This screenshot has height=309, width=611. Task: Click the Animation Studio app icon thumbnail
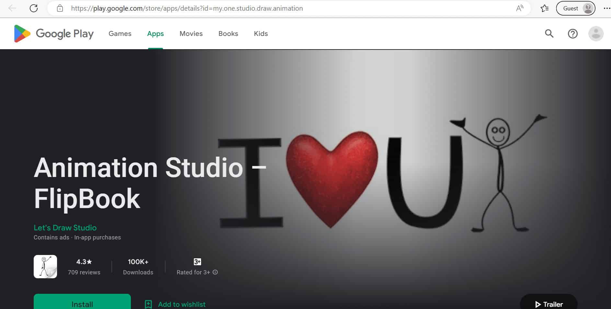[x=45, y=267]
